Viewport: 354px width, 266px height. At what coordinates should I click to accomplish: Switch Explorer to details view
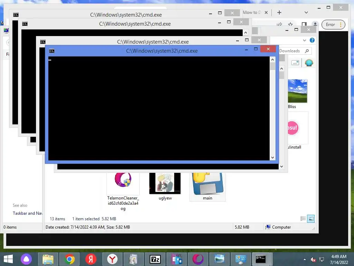tap(303, 219)
